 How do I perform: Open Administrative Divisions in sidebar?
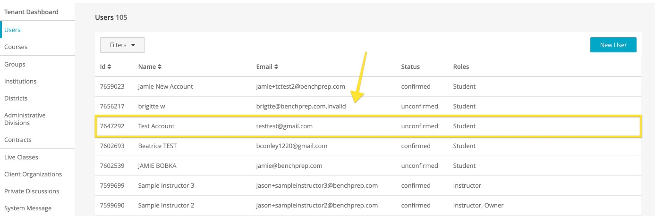25,119
